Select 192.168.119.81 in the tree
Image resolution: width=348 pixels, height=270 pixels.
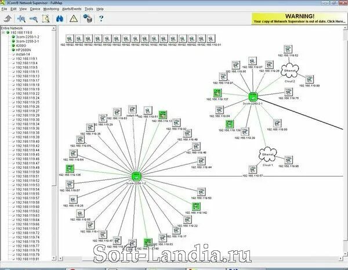pos(27,259)
